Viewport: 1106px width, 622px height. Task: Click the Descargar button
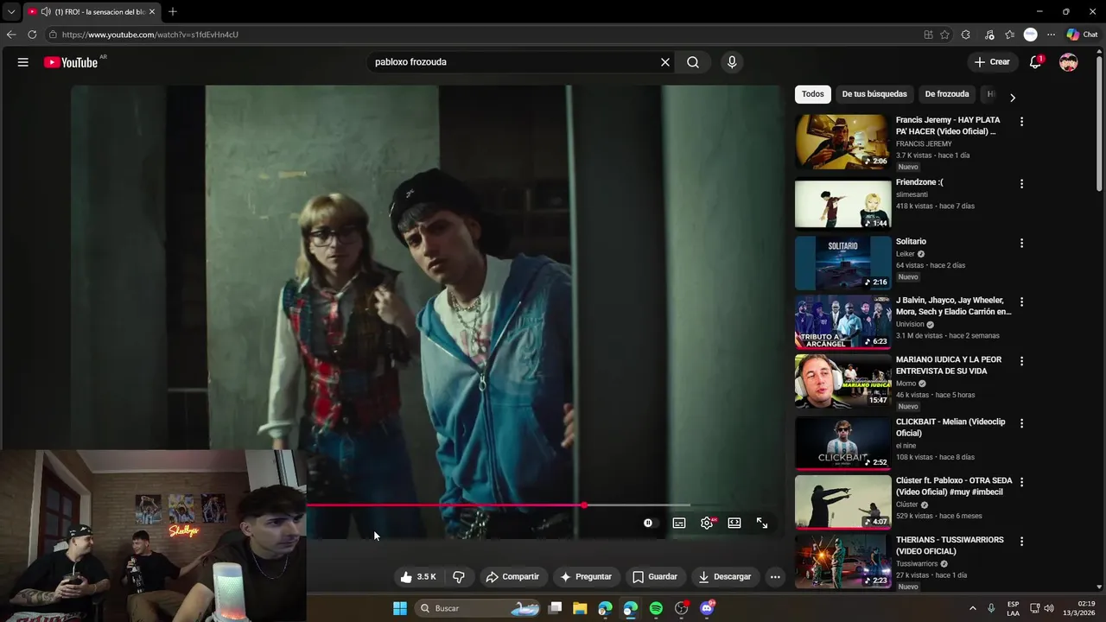[x=724, y=576]
